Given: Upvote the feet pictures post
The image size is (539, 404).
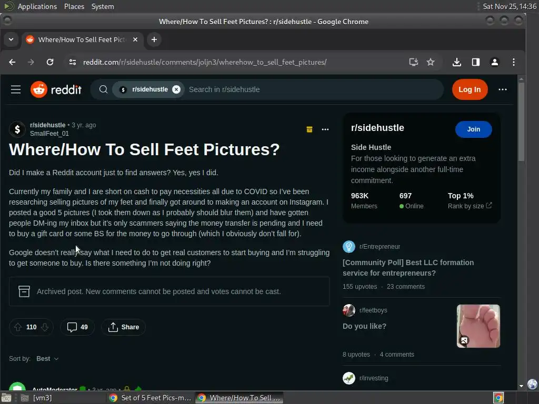Looking at the screenshot, I should [x=18, y=327].
